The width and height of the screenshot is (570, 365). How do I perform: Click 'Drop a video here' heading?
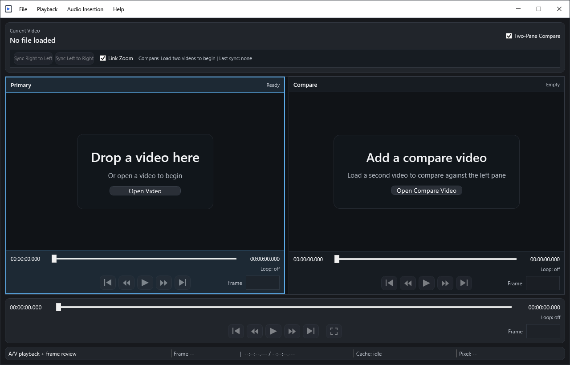coord(145,158)
